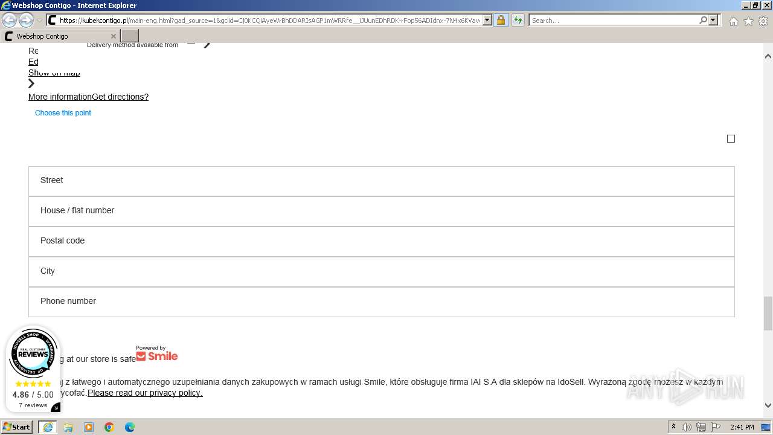Open the Windows Start menu
773x435 pixels.
point(17,427)
